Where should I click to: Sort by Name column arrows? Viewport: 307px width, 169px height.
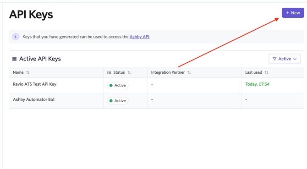[28, 72]
